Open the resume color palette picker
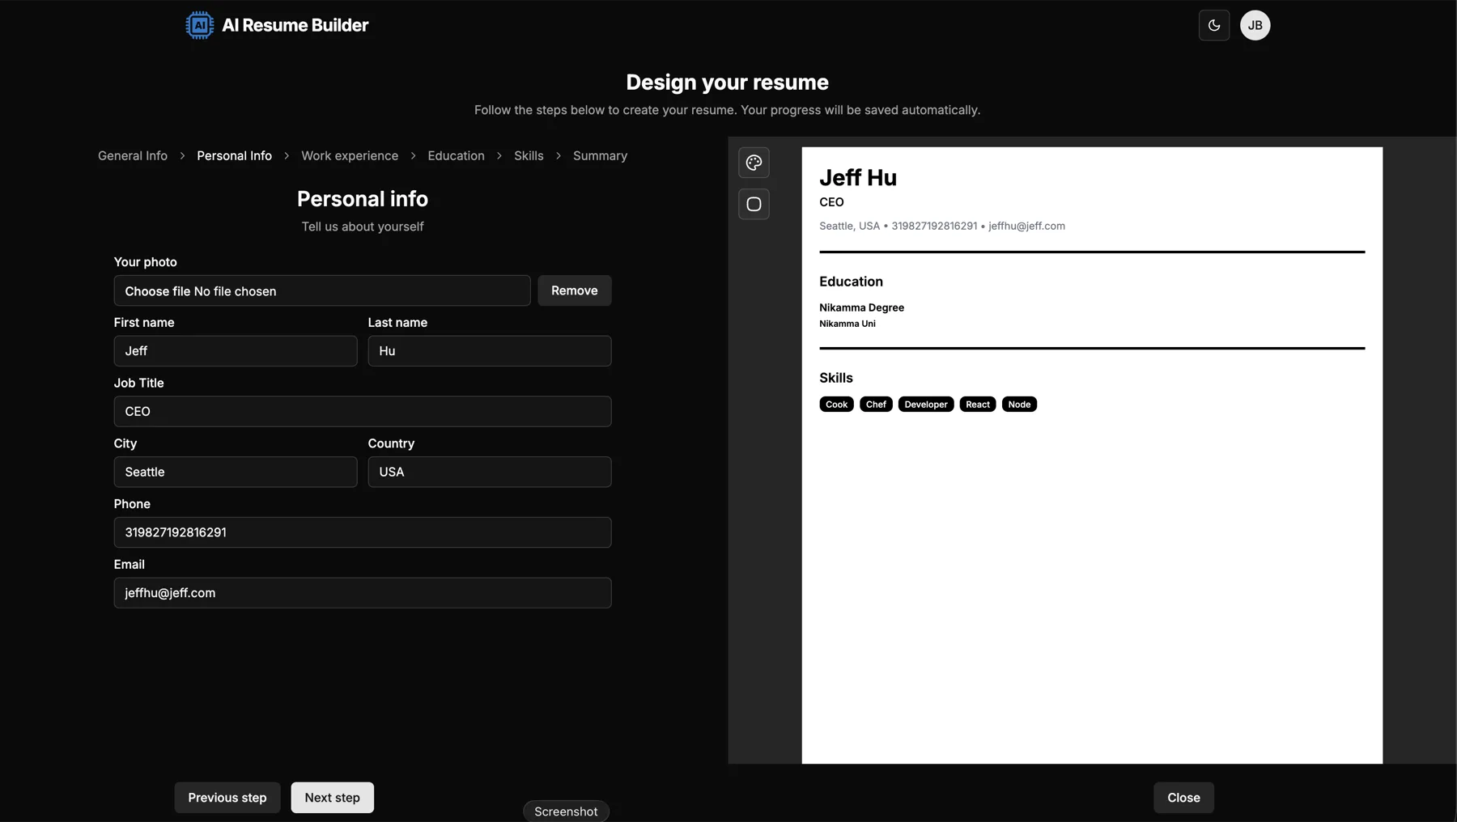The image size is (1457, 822). pos(754,163)
